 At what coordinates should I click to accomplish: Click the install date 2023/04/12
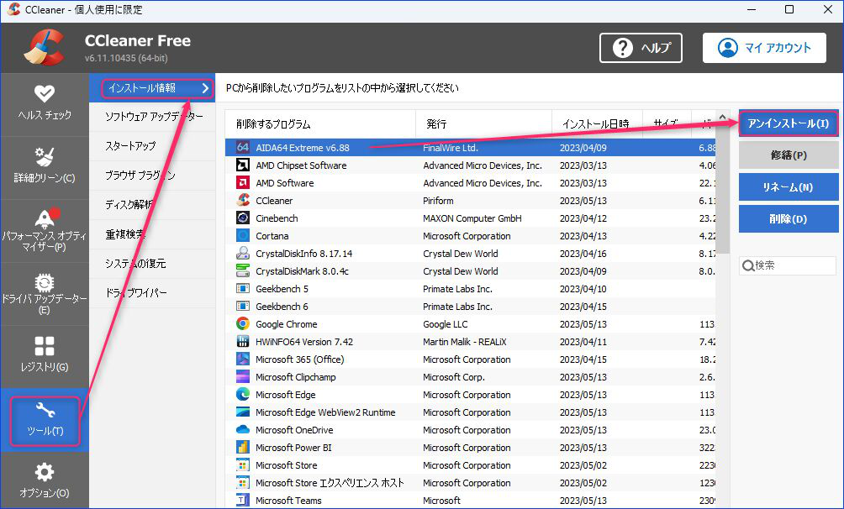tap(583, 218)
